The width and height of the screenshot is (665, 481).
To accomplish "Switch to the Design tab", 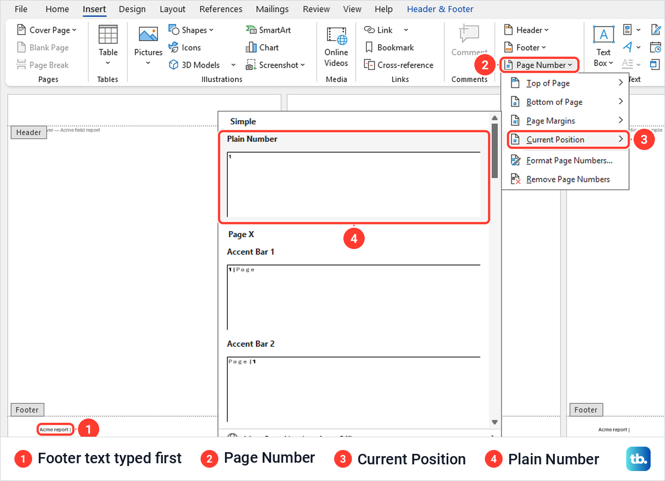I will pyautogui.click(x=132, y=9).
